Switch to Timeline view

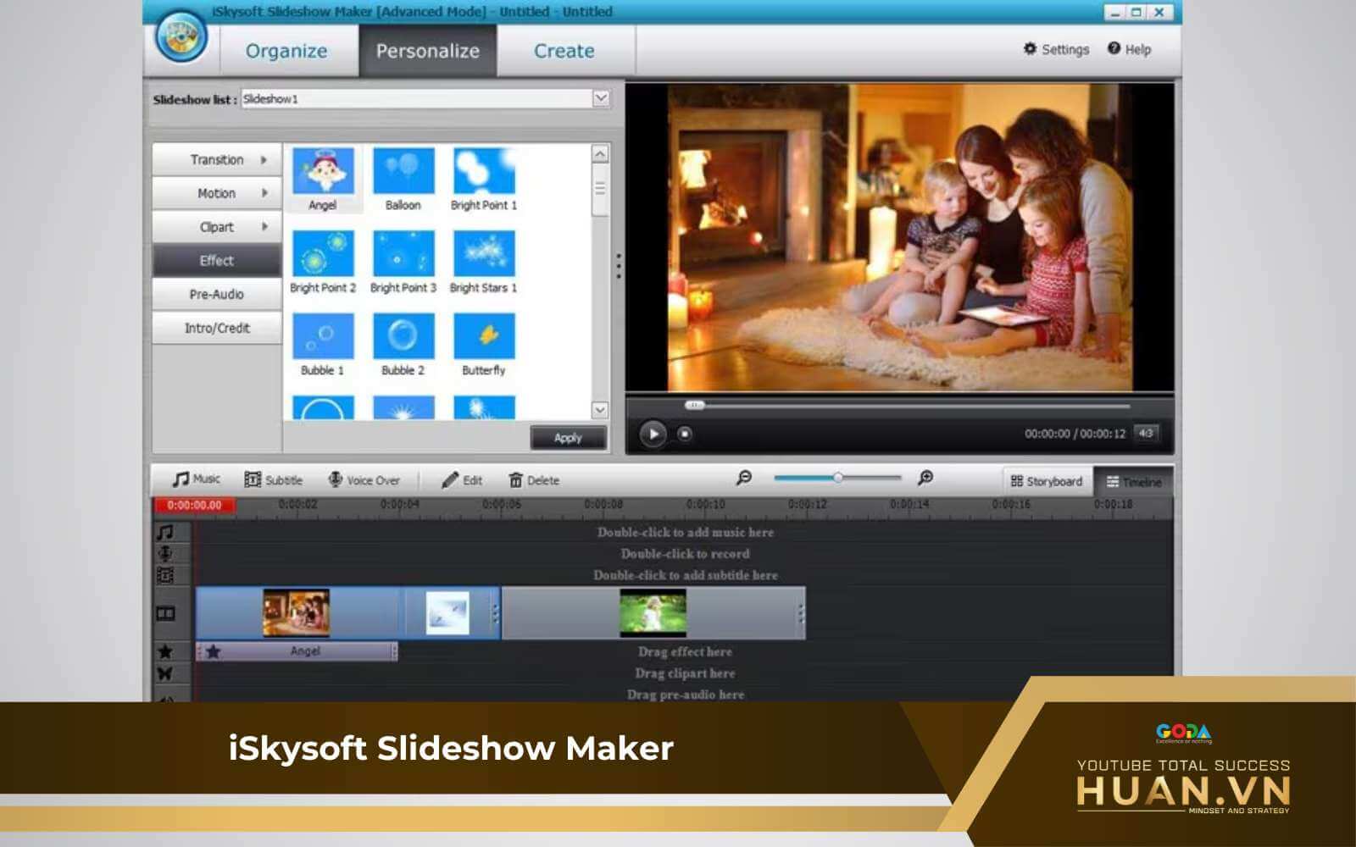click(1133, 482)
